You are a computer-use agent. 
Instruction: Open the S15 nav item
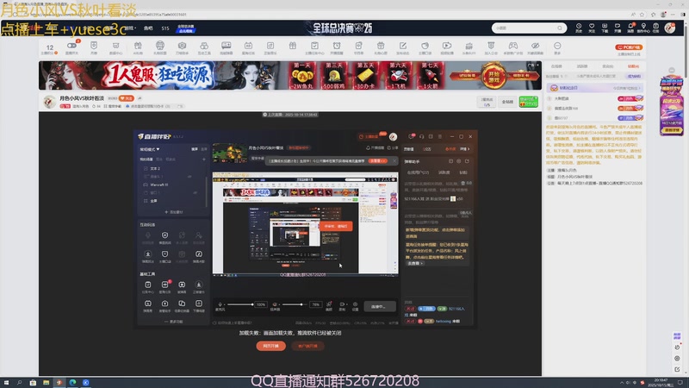pyautogui.click(x=165, y=28)
